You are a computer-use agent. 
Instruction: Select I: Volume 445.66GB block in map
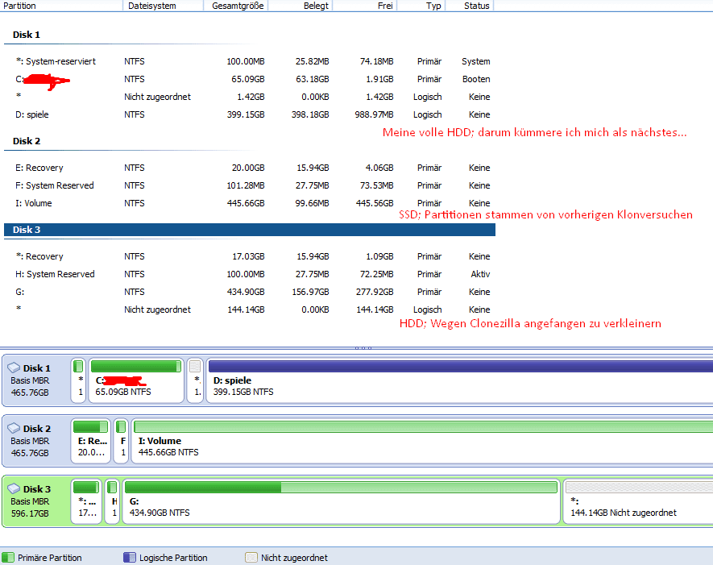pyautogui.click(x=422, y=441)
